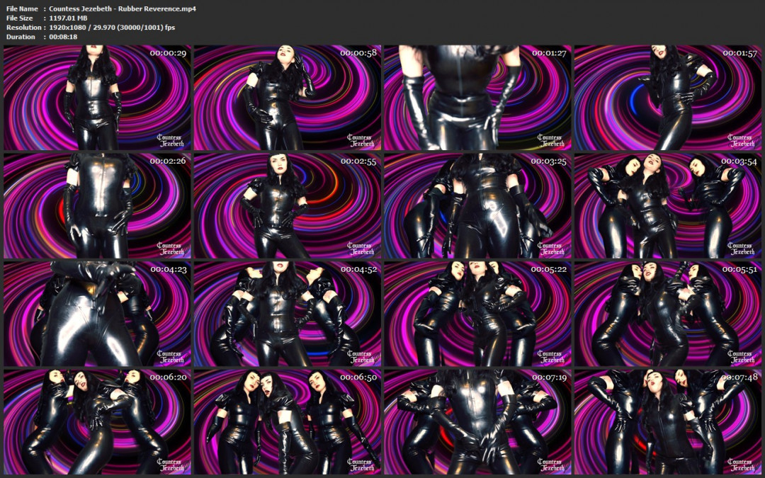765x478 pixels.
Task: Click the last thumbnail at 00:07:48
Action: [x=667, y=421]
